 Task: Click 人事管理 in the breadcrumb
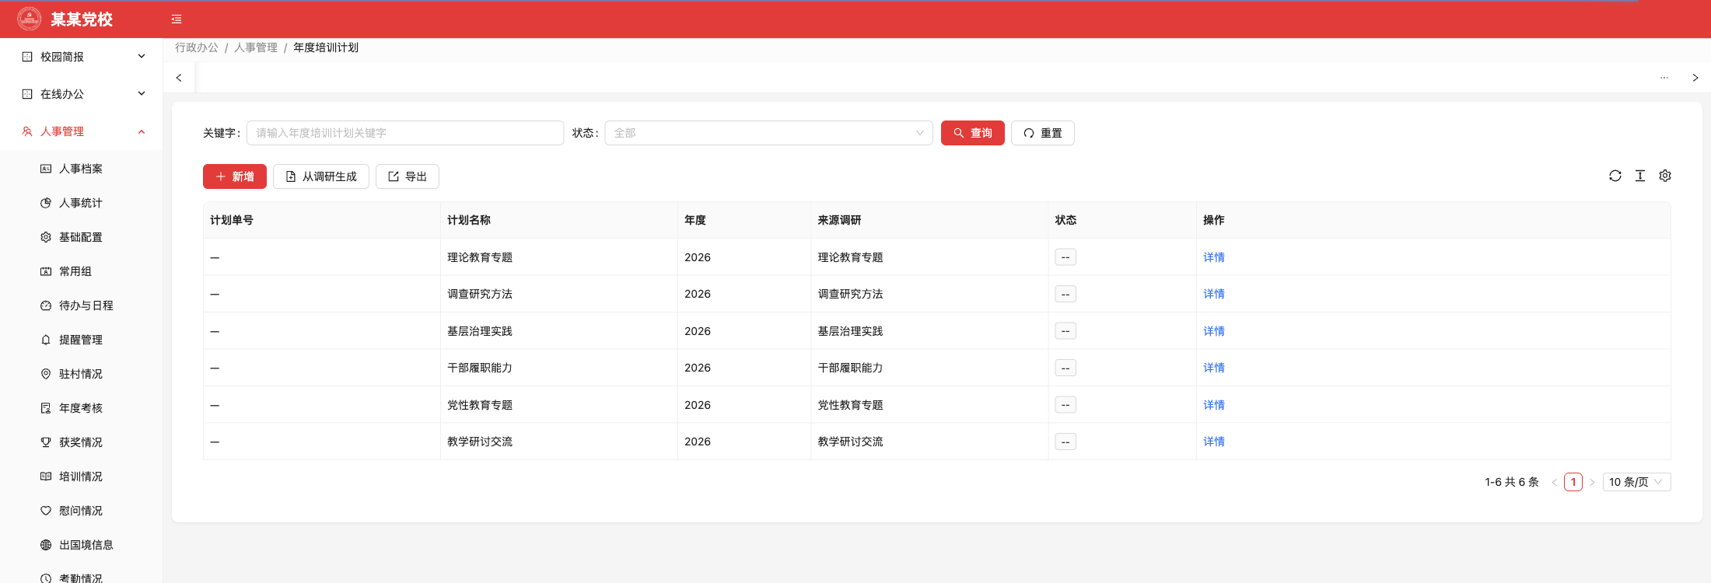click(x=256, y=47)
